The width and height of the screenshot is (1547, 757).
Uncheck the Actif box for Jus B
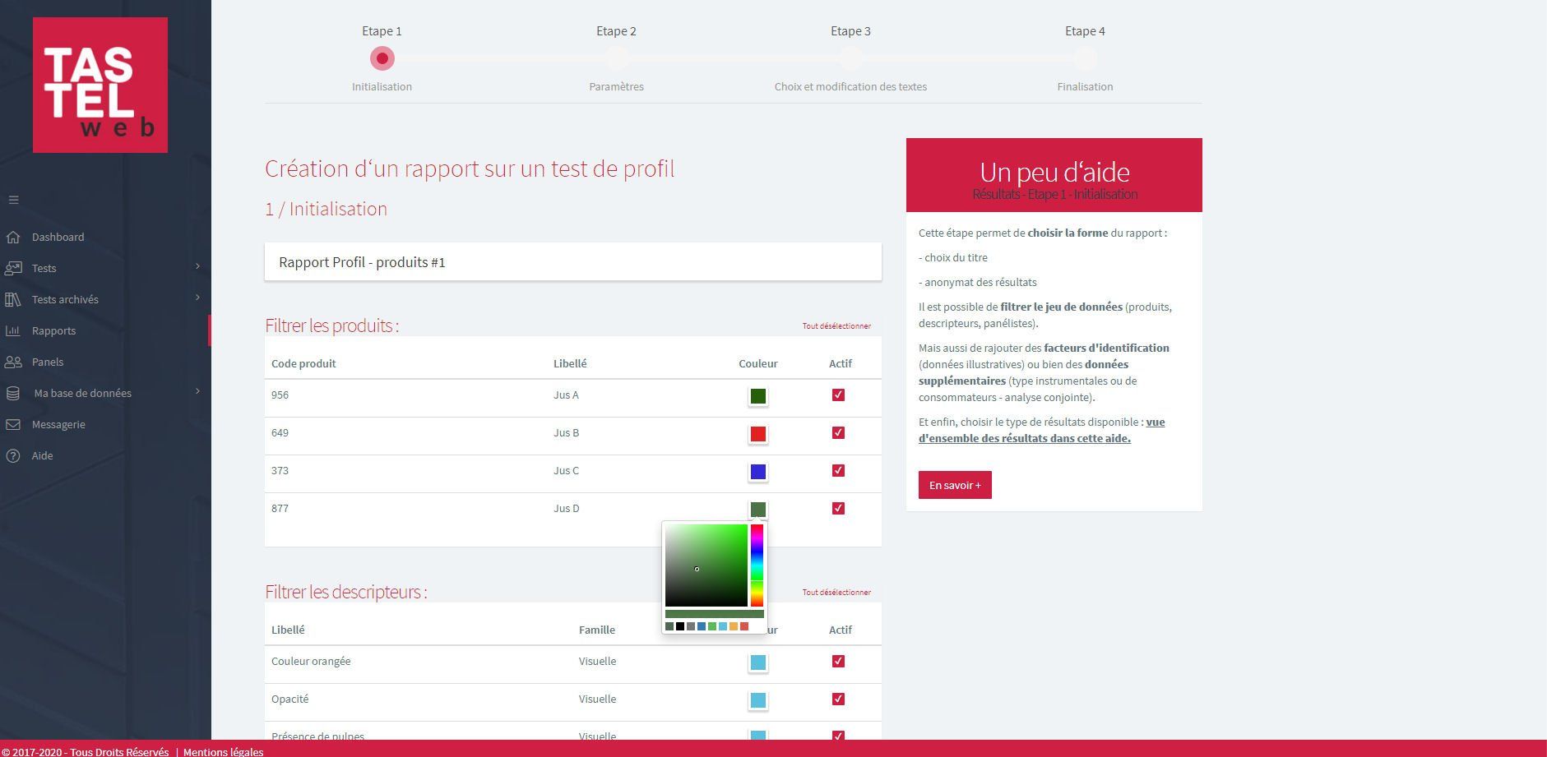point(838,432)
